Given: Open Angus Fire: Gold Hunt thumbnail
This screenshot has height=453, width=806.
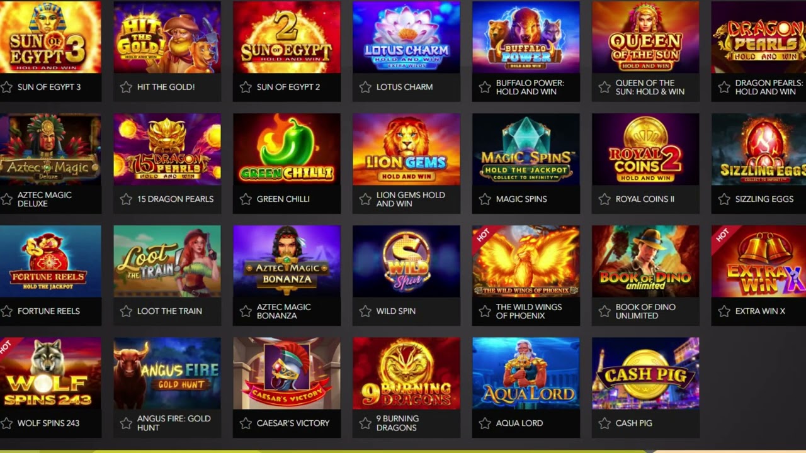Looking at the screenshot, I should (x=167, y=373).
